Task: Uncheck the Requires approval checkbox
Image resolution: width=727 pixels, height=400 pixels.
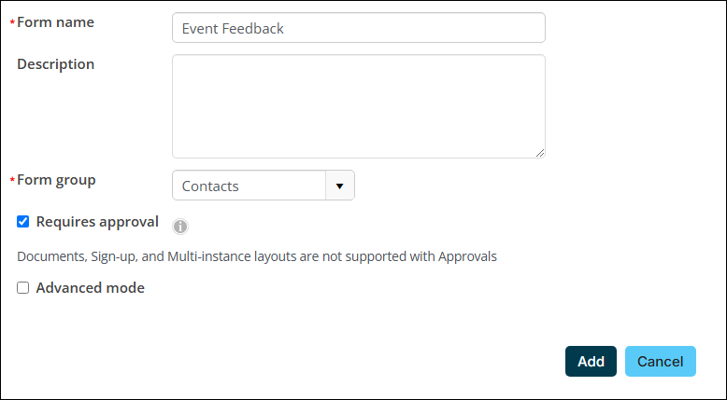Action: [22, 222]
